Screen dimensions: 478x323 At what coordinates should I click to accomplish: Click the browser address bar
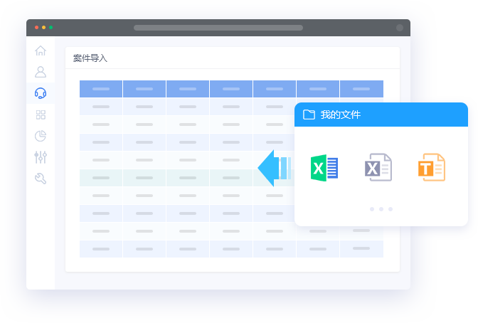(218, 28)
